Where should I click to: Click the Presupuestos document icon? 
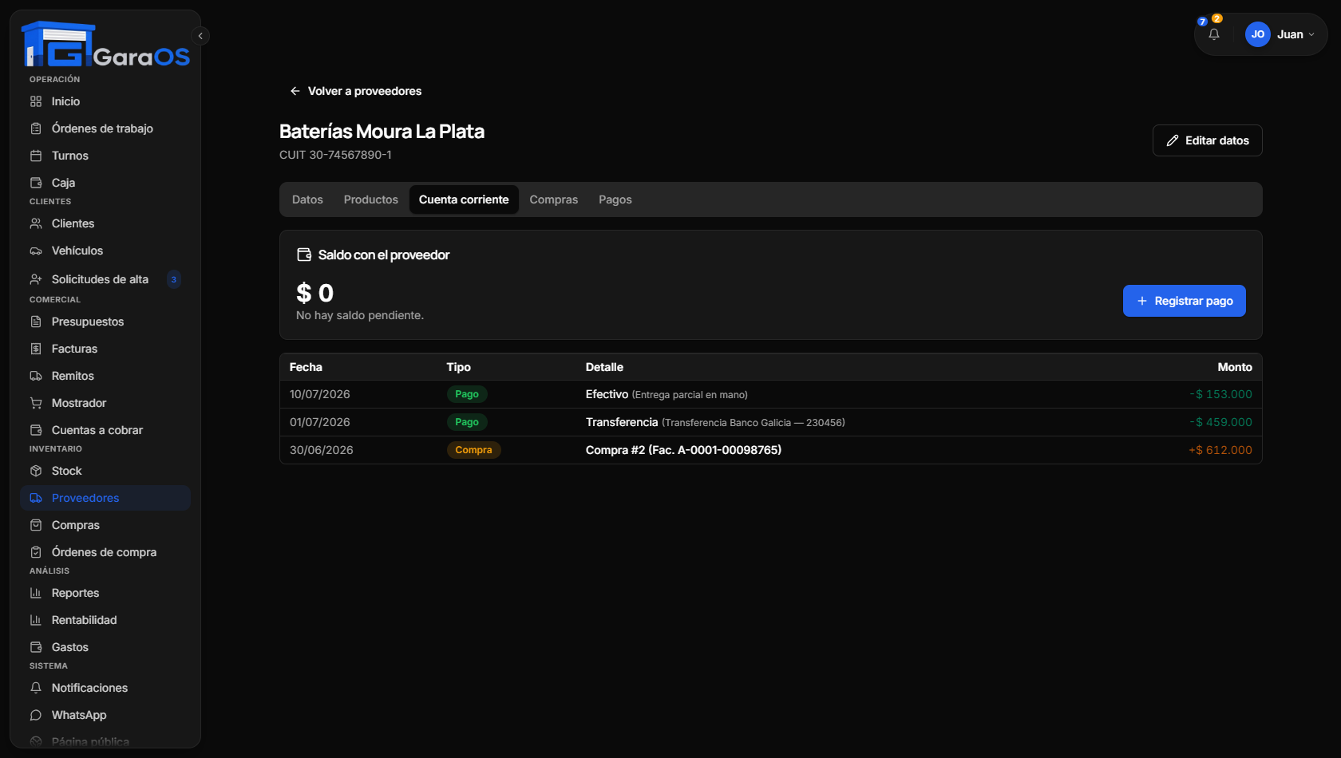(x=36, y=322)
